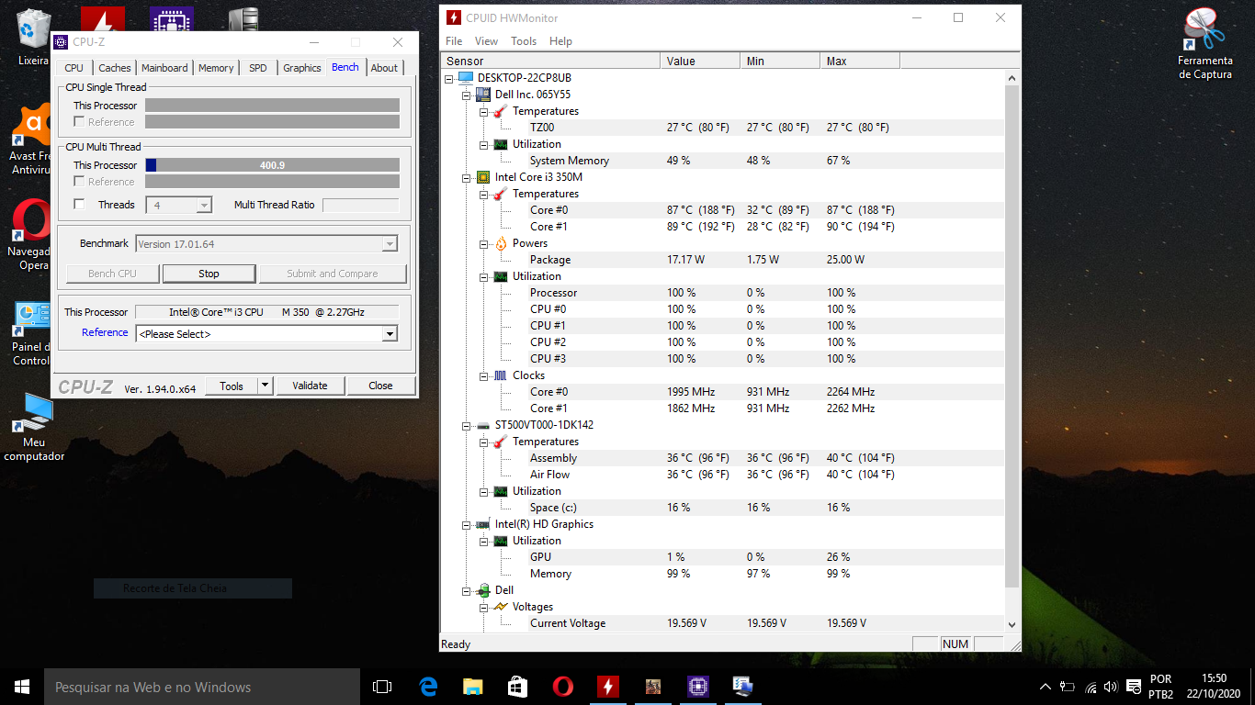Screen dimensions: 1255x705
Task: Switch to the Memory tab
Action: click(x=216, y=68)
